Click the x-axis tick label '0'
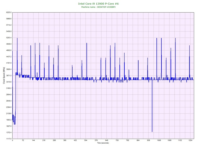The width and height of the screenshot is (197, 148). coord(12,140)
